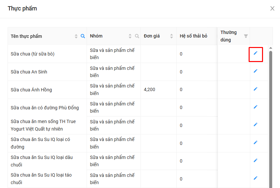Image resolution: width=280 pixels, height=188 pixels.
Task: Edit Su Su IQ loại có đường row
Action: coord(255,143)
